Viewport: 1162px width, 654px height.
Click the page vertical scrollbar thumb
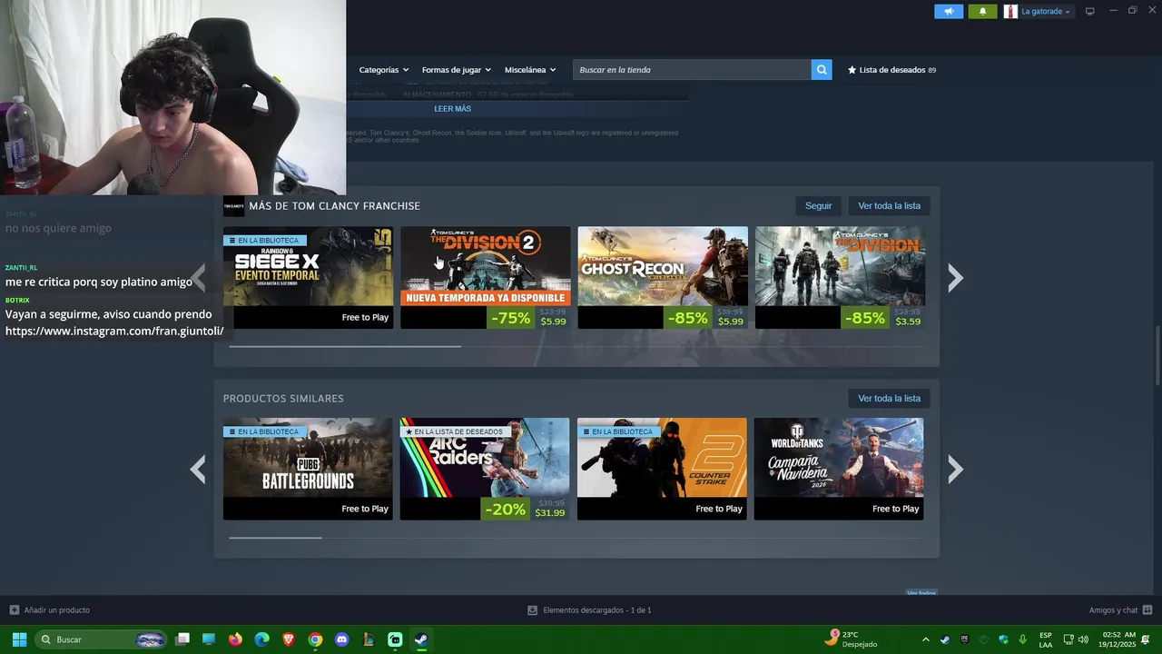(x=1157, y=354)
